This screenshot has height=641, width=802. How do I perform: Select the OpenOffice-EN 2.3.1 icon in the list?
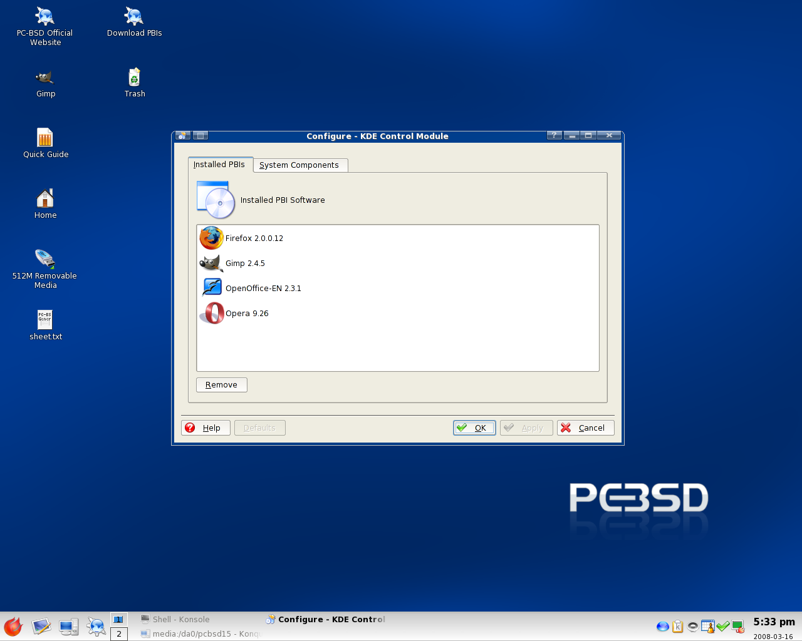pyautogui.click(x=212, y=287)
